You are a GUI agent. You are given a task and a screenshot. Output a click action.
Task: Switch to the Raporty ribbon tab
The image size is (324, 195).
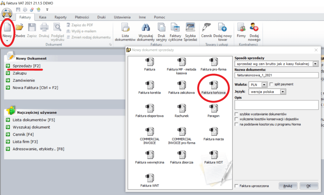tap(60, 17)
